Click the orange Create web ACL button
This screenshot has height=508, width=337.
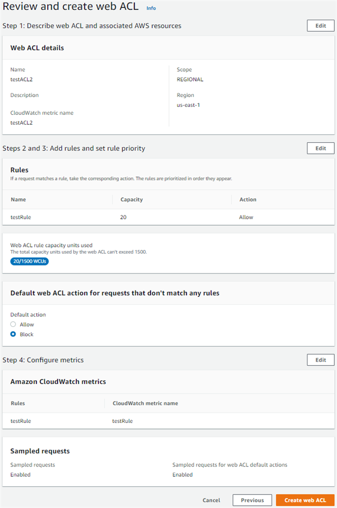[x=305, y=500]
